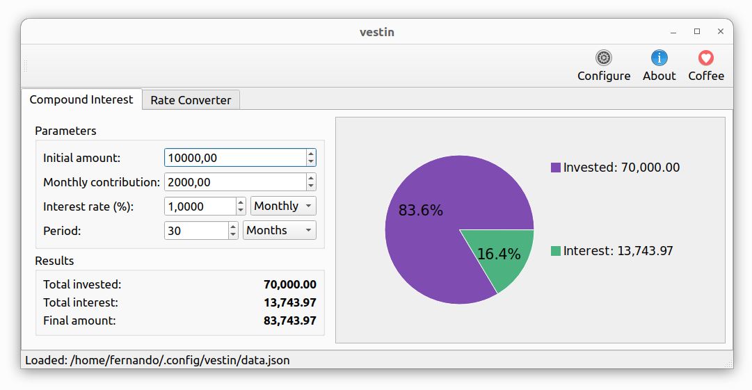Image resolution: width=752 pixels, height=390 pixels.
Task: Click the 'Interest rate (%):' label
Action: click(x=88, y=207)
